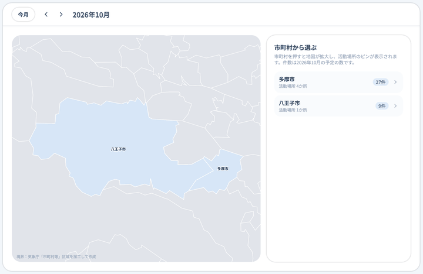423x274 pixels.
Task: Go to previous month with left chevron
Action: point(46,15)
